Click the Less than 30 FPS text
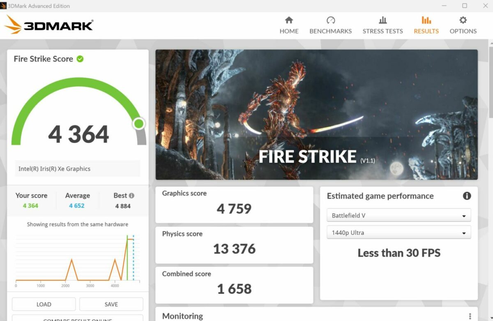Image resolution: width=493 pixels, height=321 pixels. [399, 253]
